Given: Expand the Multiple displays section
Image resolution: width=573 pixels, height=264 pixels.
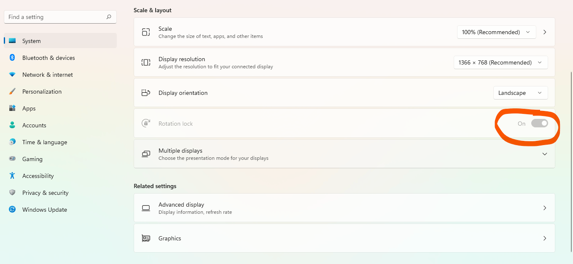Looking at the screenshot, I should (x=344, y=154).
